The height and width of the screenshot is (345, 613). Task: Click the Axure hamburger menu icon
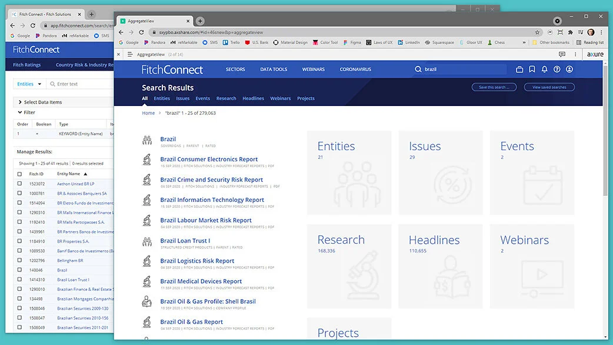point(130,54)
